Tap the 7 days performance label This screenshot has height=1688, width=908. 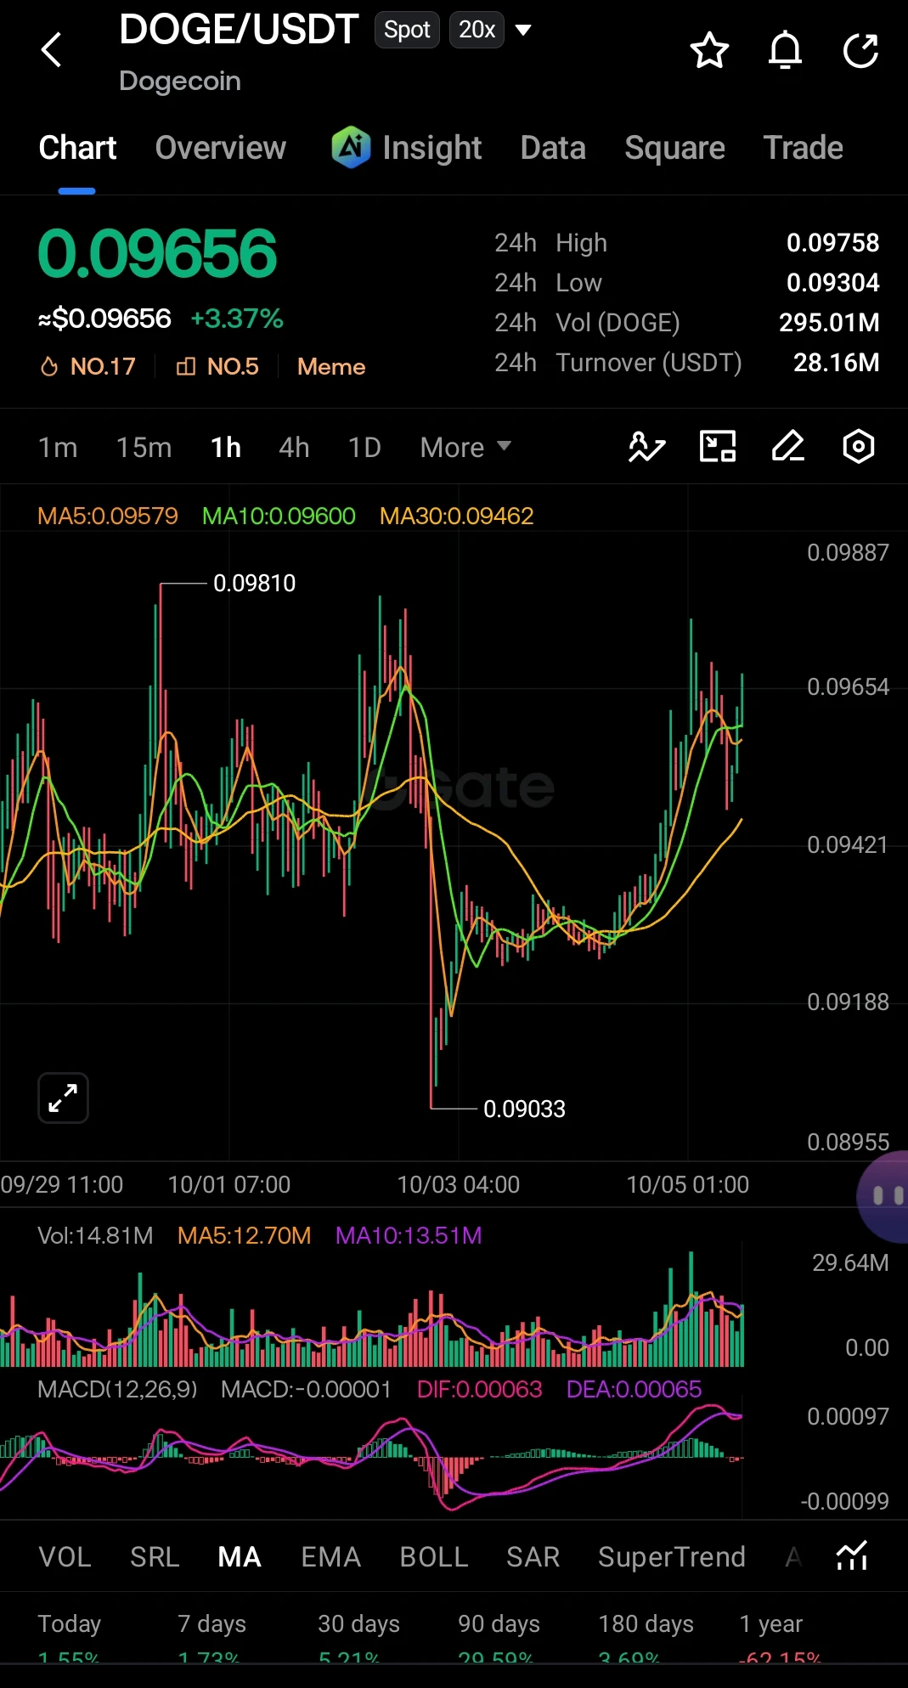pos(211,1624)
